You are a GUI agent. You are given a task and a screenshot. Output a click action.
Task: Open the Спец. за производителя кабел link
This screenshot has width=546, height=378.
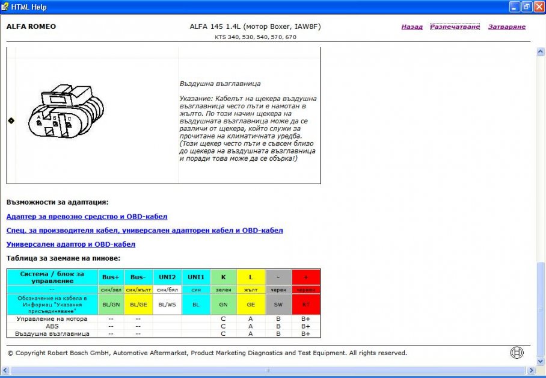[144, 231]
